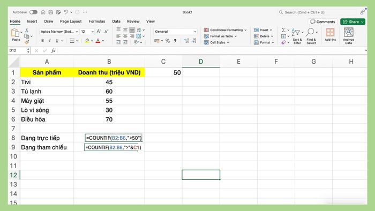375x211 pixels.
Task: Click the Wrap Text icon
Action: [139, 30]
